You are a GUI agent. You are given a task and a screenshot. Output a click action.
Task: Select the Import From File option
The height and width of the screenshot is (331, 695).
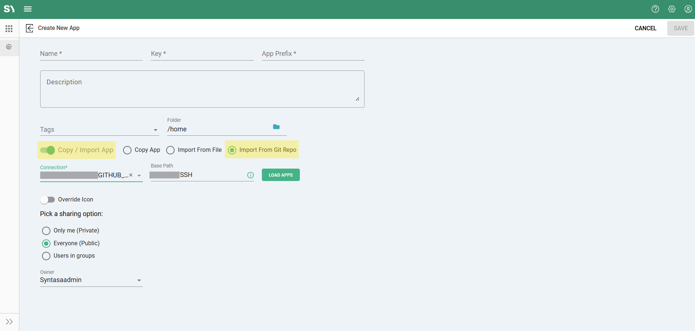click(x=171, y=150)
